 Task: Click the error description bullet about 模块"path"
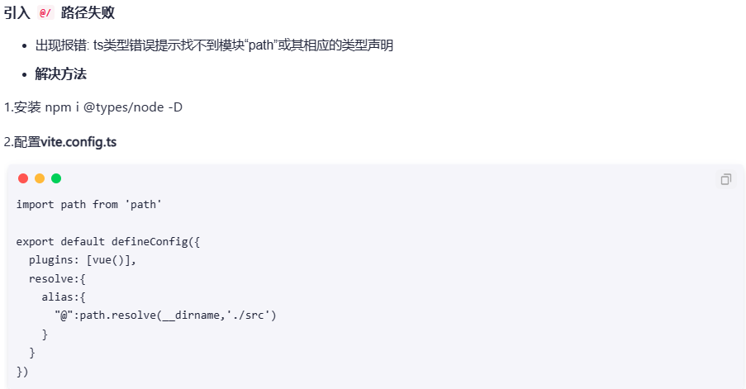click(x=214, y=45)
